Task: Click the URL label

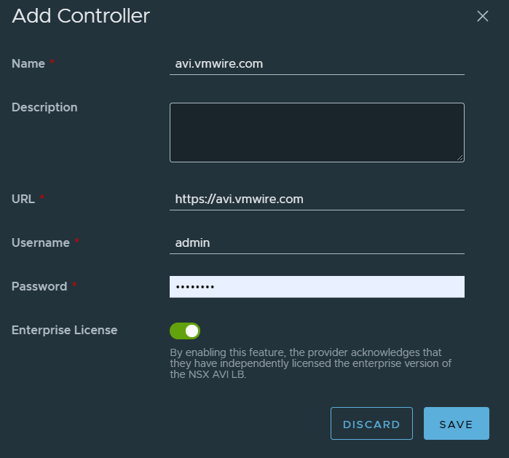Action: (23, 199)
